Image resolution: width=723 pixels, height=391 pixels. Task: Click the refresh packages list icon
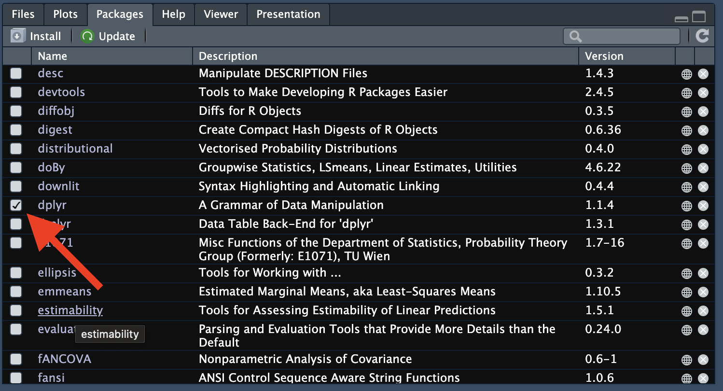[702, 36]
